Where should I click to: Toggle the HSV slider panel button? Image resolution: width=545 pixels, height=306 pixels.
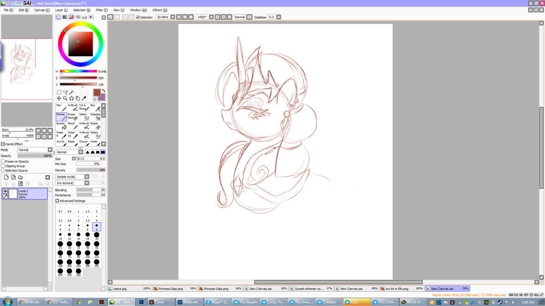71,17
